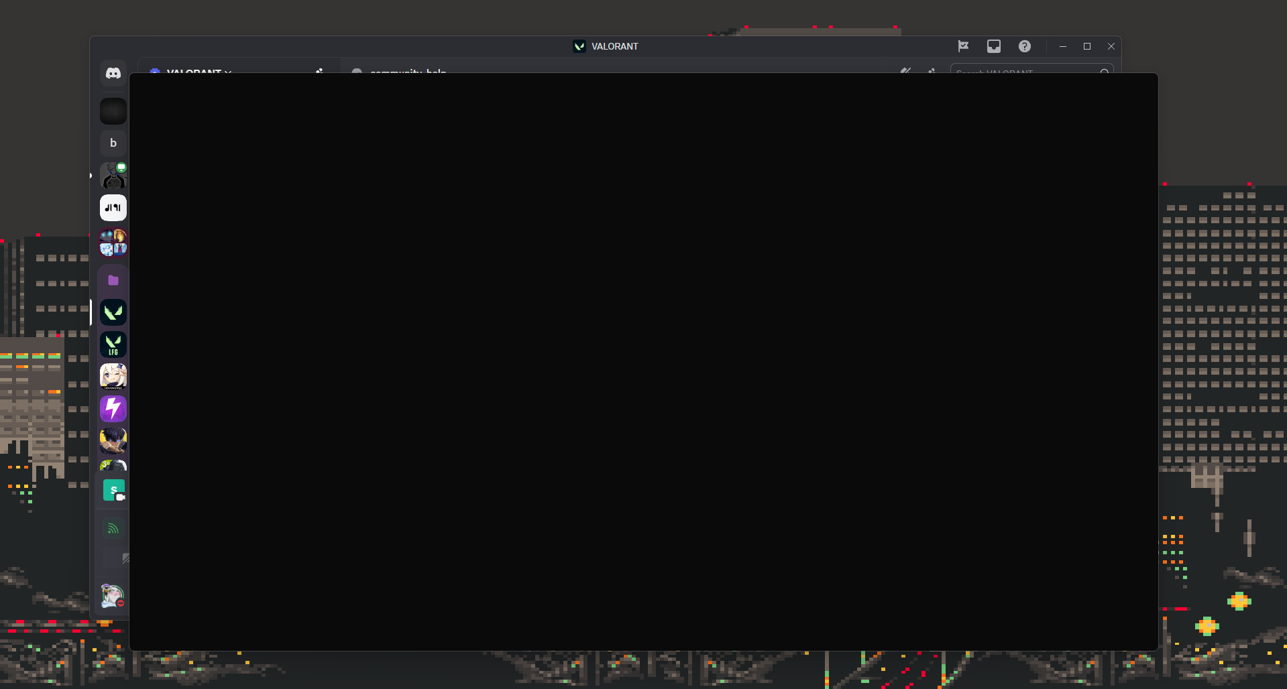Viewport: 1287px width, 689px height.
Task: Open Discord home direct messages
Action: (113, 73)
